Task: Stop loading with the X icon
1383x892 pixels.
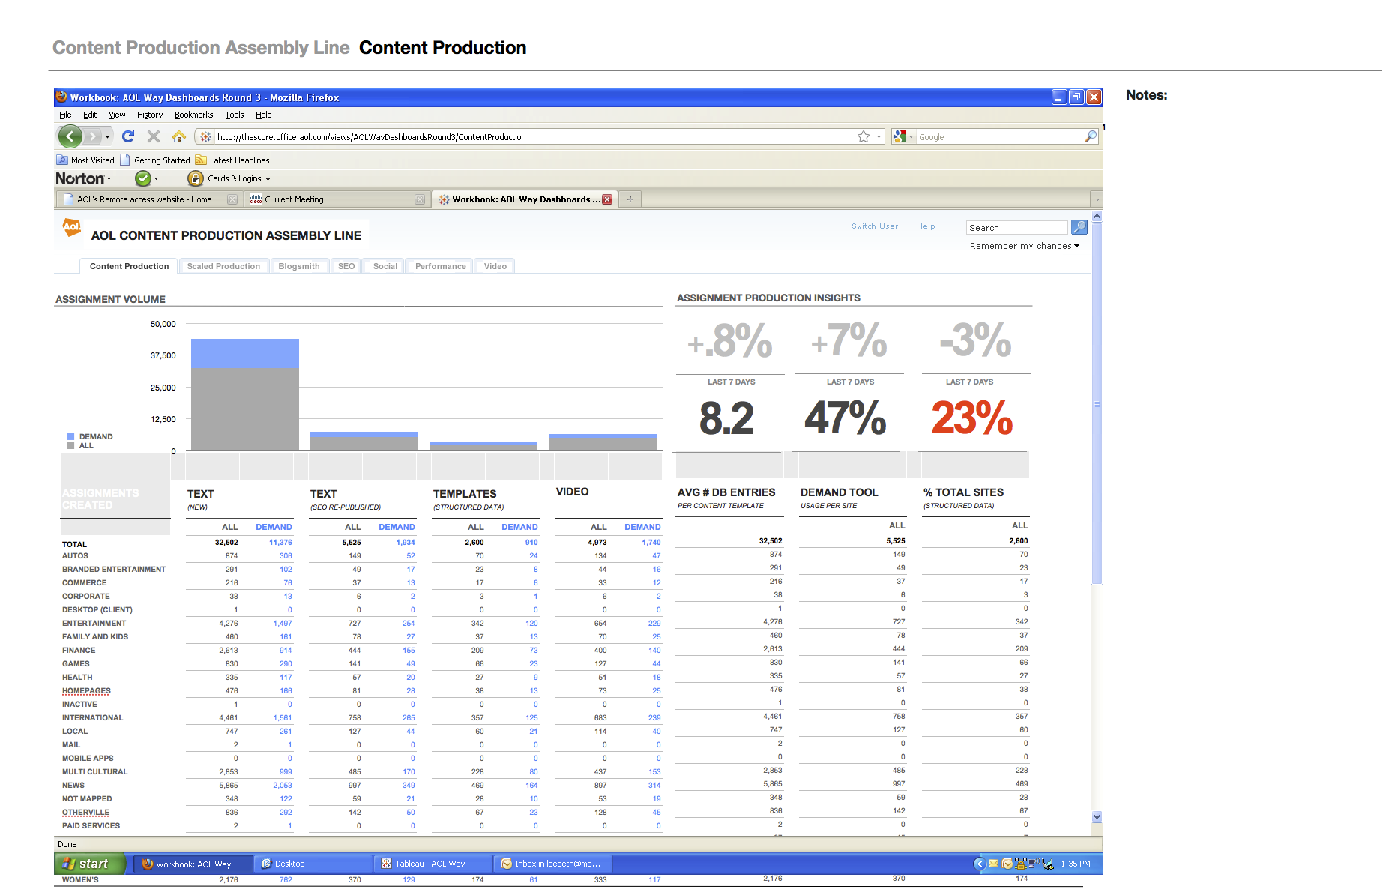Action: coord(154,136)
